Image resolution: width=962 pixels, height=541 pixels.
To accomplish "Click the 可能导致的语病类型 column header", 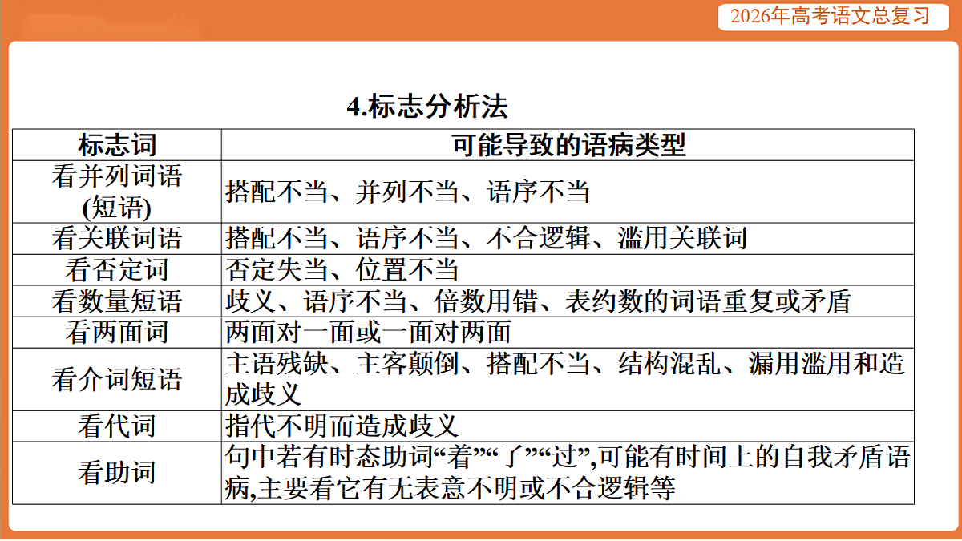I will pos(568,145).
